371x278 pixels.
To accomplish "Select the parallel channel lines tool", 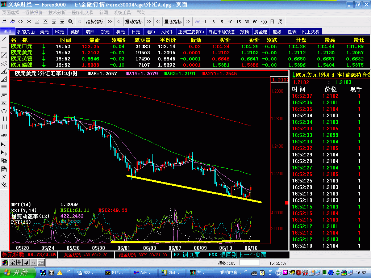I will 4,63.
